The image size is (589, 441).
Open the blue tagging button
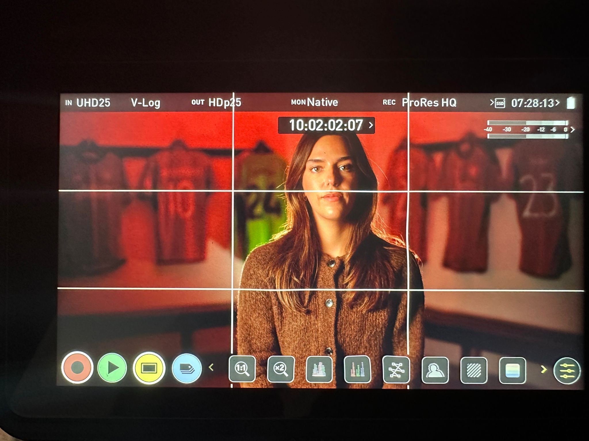coord(187,368)
